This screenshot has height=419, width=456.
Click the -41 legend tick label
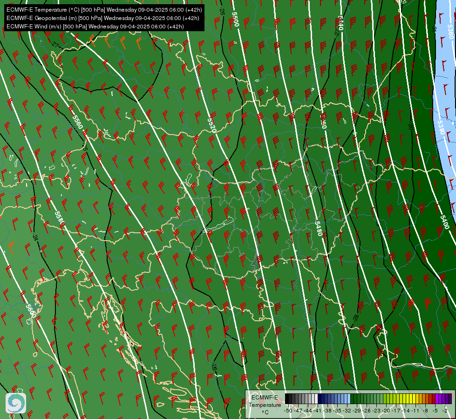point(318,411)
